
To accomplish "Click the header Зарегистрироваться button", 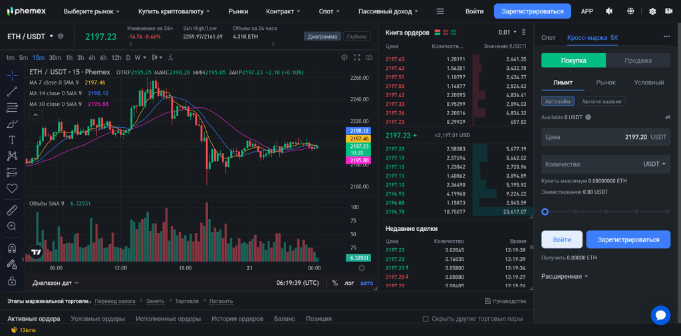I will pyautogui.click(x=533, y=11).
